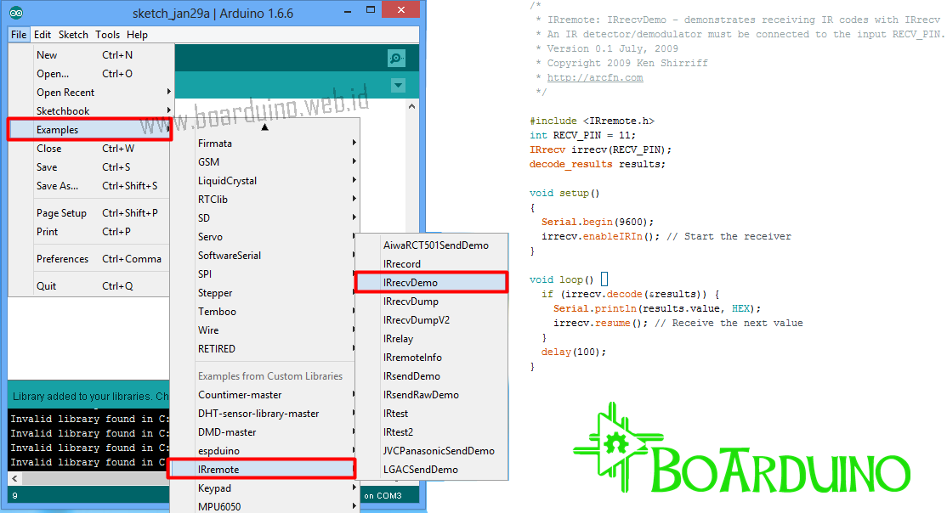Open the Tools menu
Viewport: 947px width, 513px height.
point(107,35)
